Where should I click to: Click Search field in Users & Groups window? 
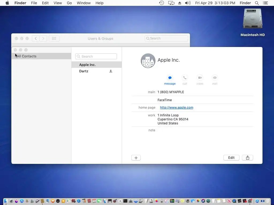tap(166, 38)
